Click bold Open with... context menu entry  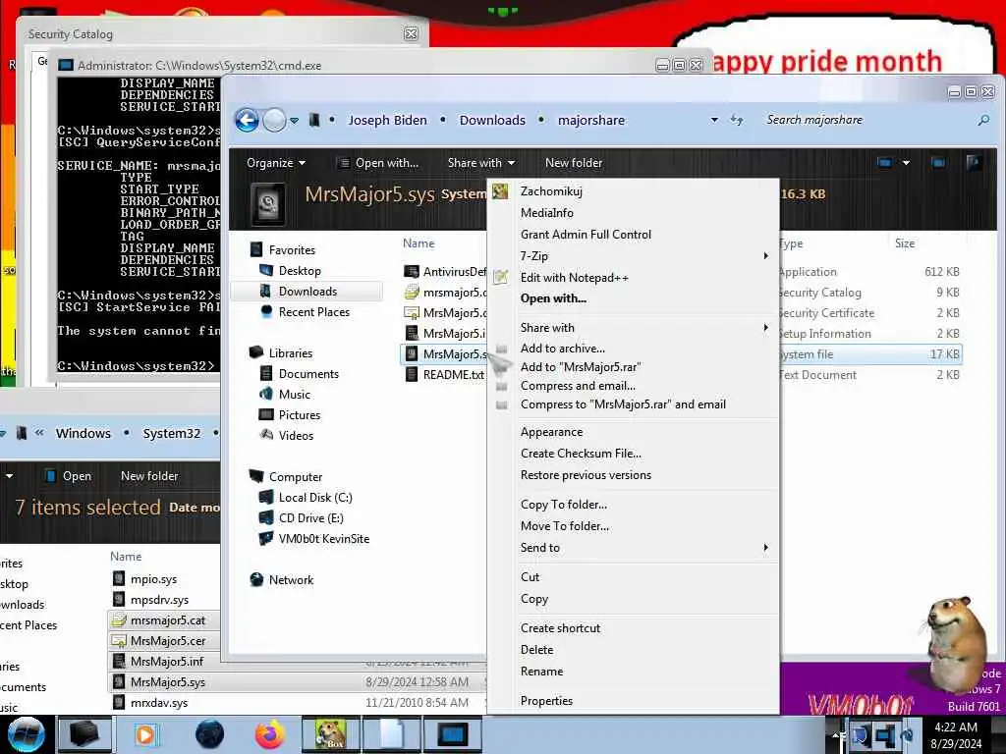click(x=634, y=298)
